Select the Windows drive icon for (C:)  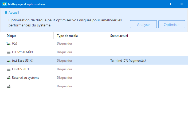(x=8, y=44)
